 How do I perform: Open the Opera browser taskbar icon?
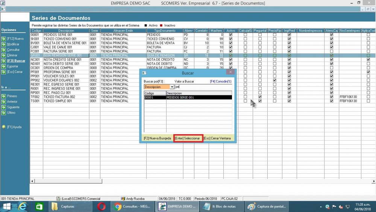click(x=102, y=206)
